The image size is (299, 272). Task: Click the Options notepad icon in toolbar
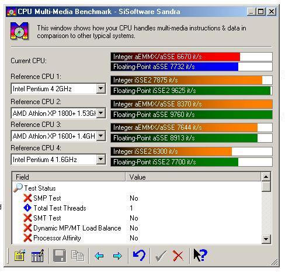[20, 256]
